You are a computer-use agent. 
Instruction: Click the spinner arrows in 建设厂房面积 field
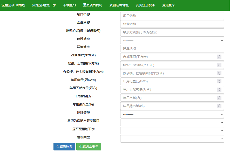click(x=219, y=65)
